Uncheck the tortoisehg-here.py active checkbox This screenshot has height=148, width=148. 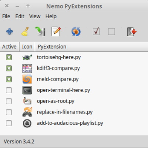point(9,57)
